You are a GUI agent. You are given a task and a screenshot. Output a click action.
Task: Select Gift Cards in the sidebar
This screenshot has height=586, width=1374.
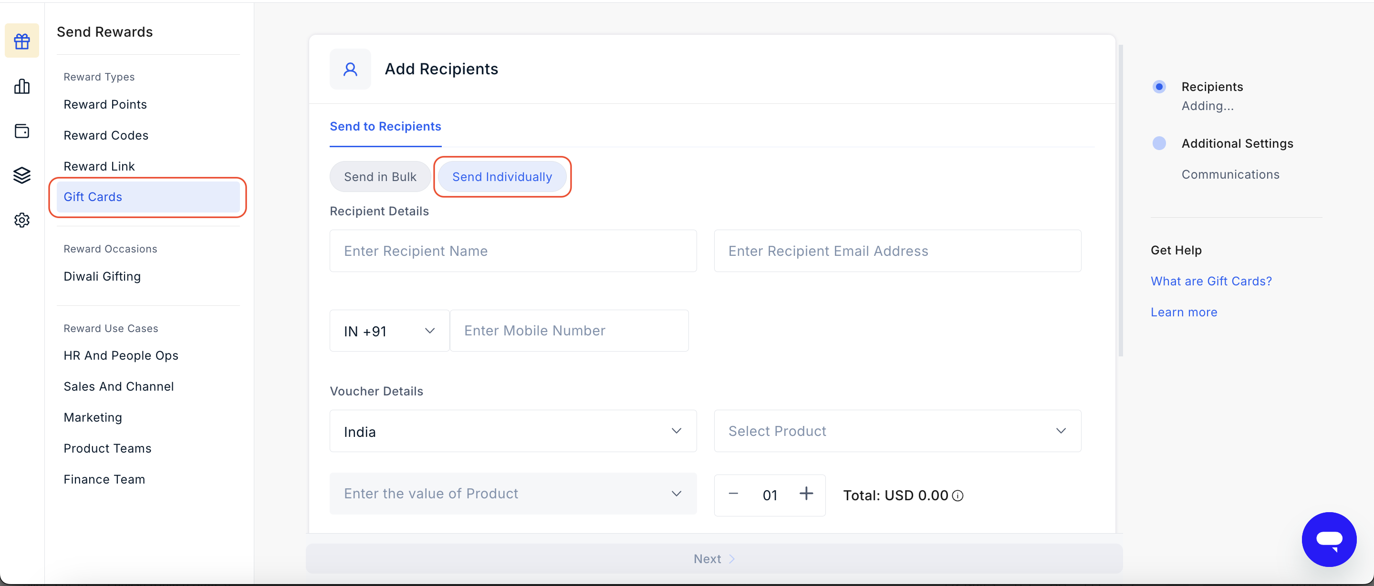(148, 197)
